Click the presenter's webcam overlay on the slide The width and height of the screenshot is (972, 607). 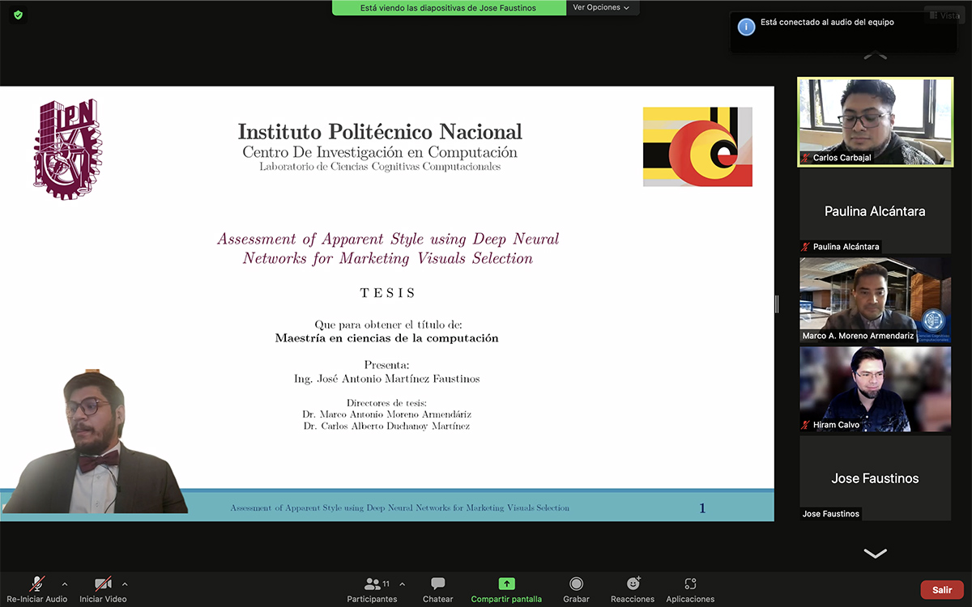pos(95,442)
